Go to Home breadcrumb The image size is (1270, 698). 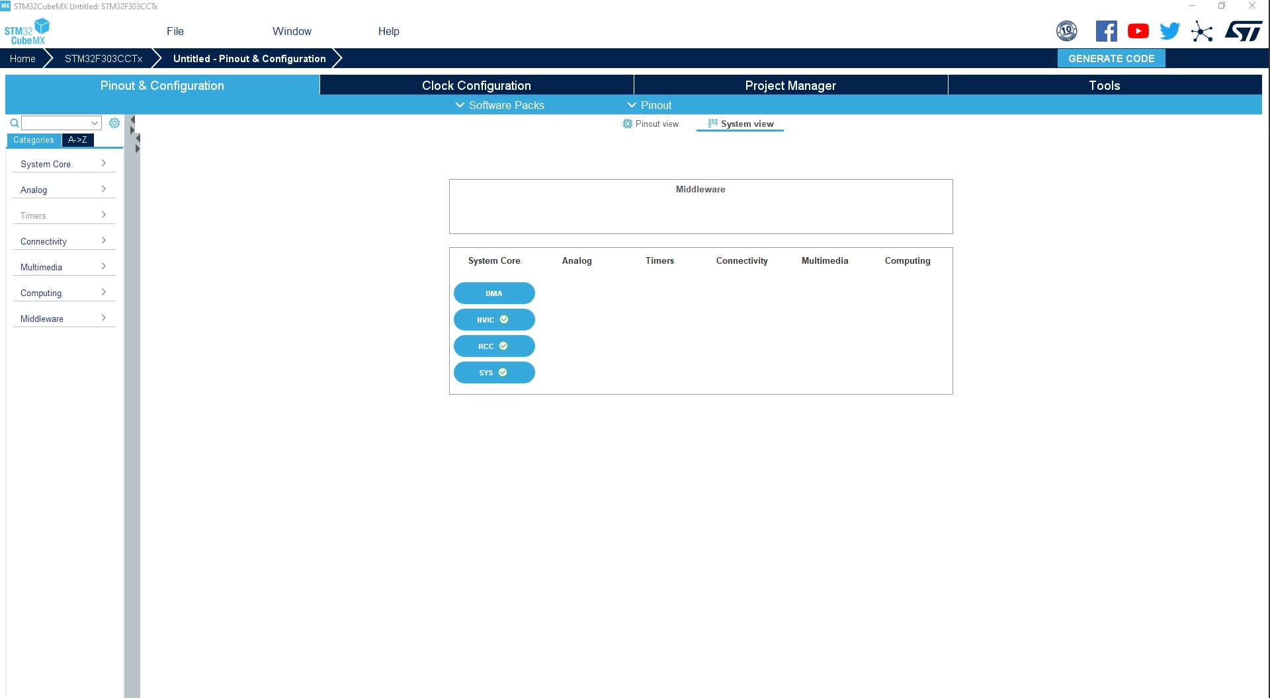22,58
